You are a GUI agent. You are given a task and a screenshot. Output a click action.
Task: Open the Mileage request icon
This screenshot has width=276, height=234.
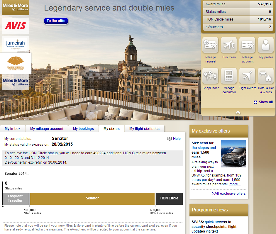coord(210,45)
